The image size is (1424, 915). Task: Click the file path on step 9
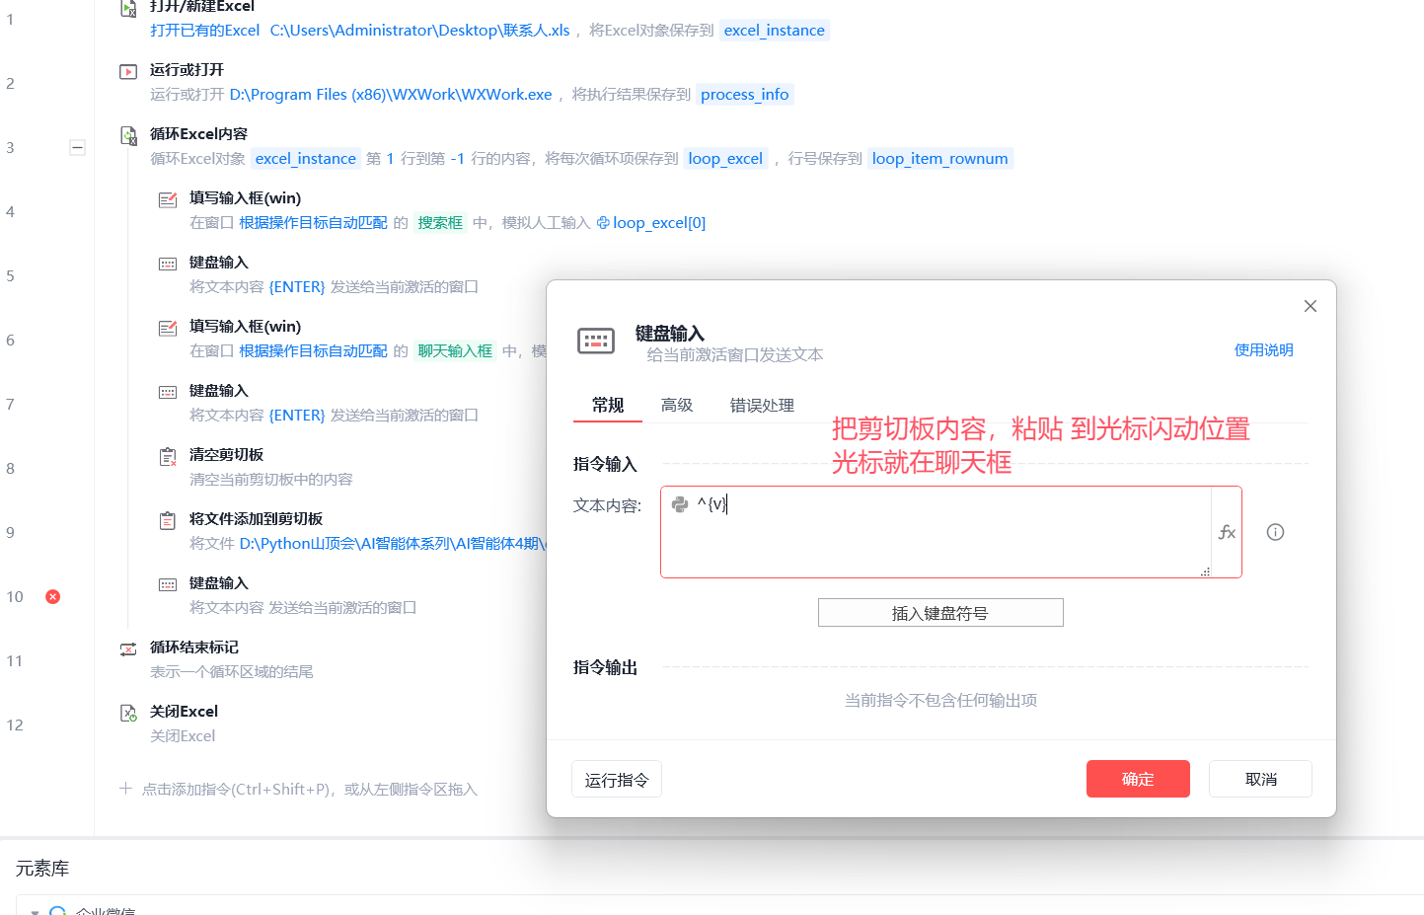pos(393,543)
